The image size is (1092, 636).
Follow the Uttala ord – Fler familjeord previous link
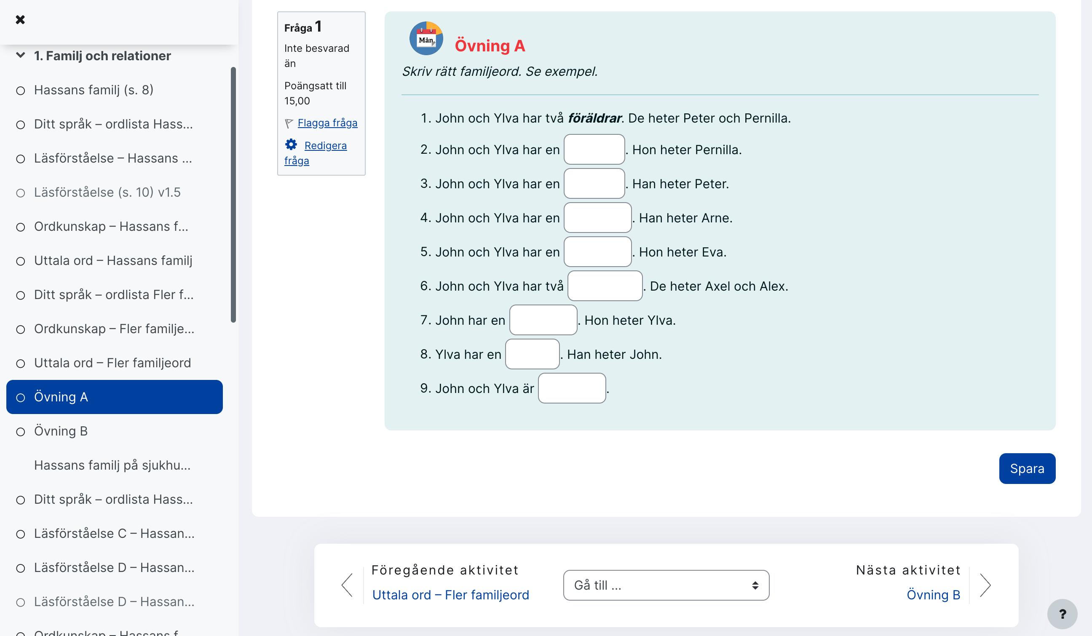click(x=450, y=595)
